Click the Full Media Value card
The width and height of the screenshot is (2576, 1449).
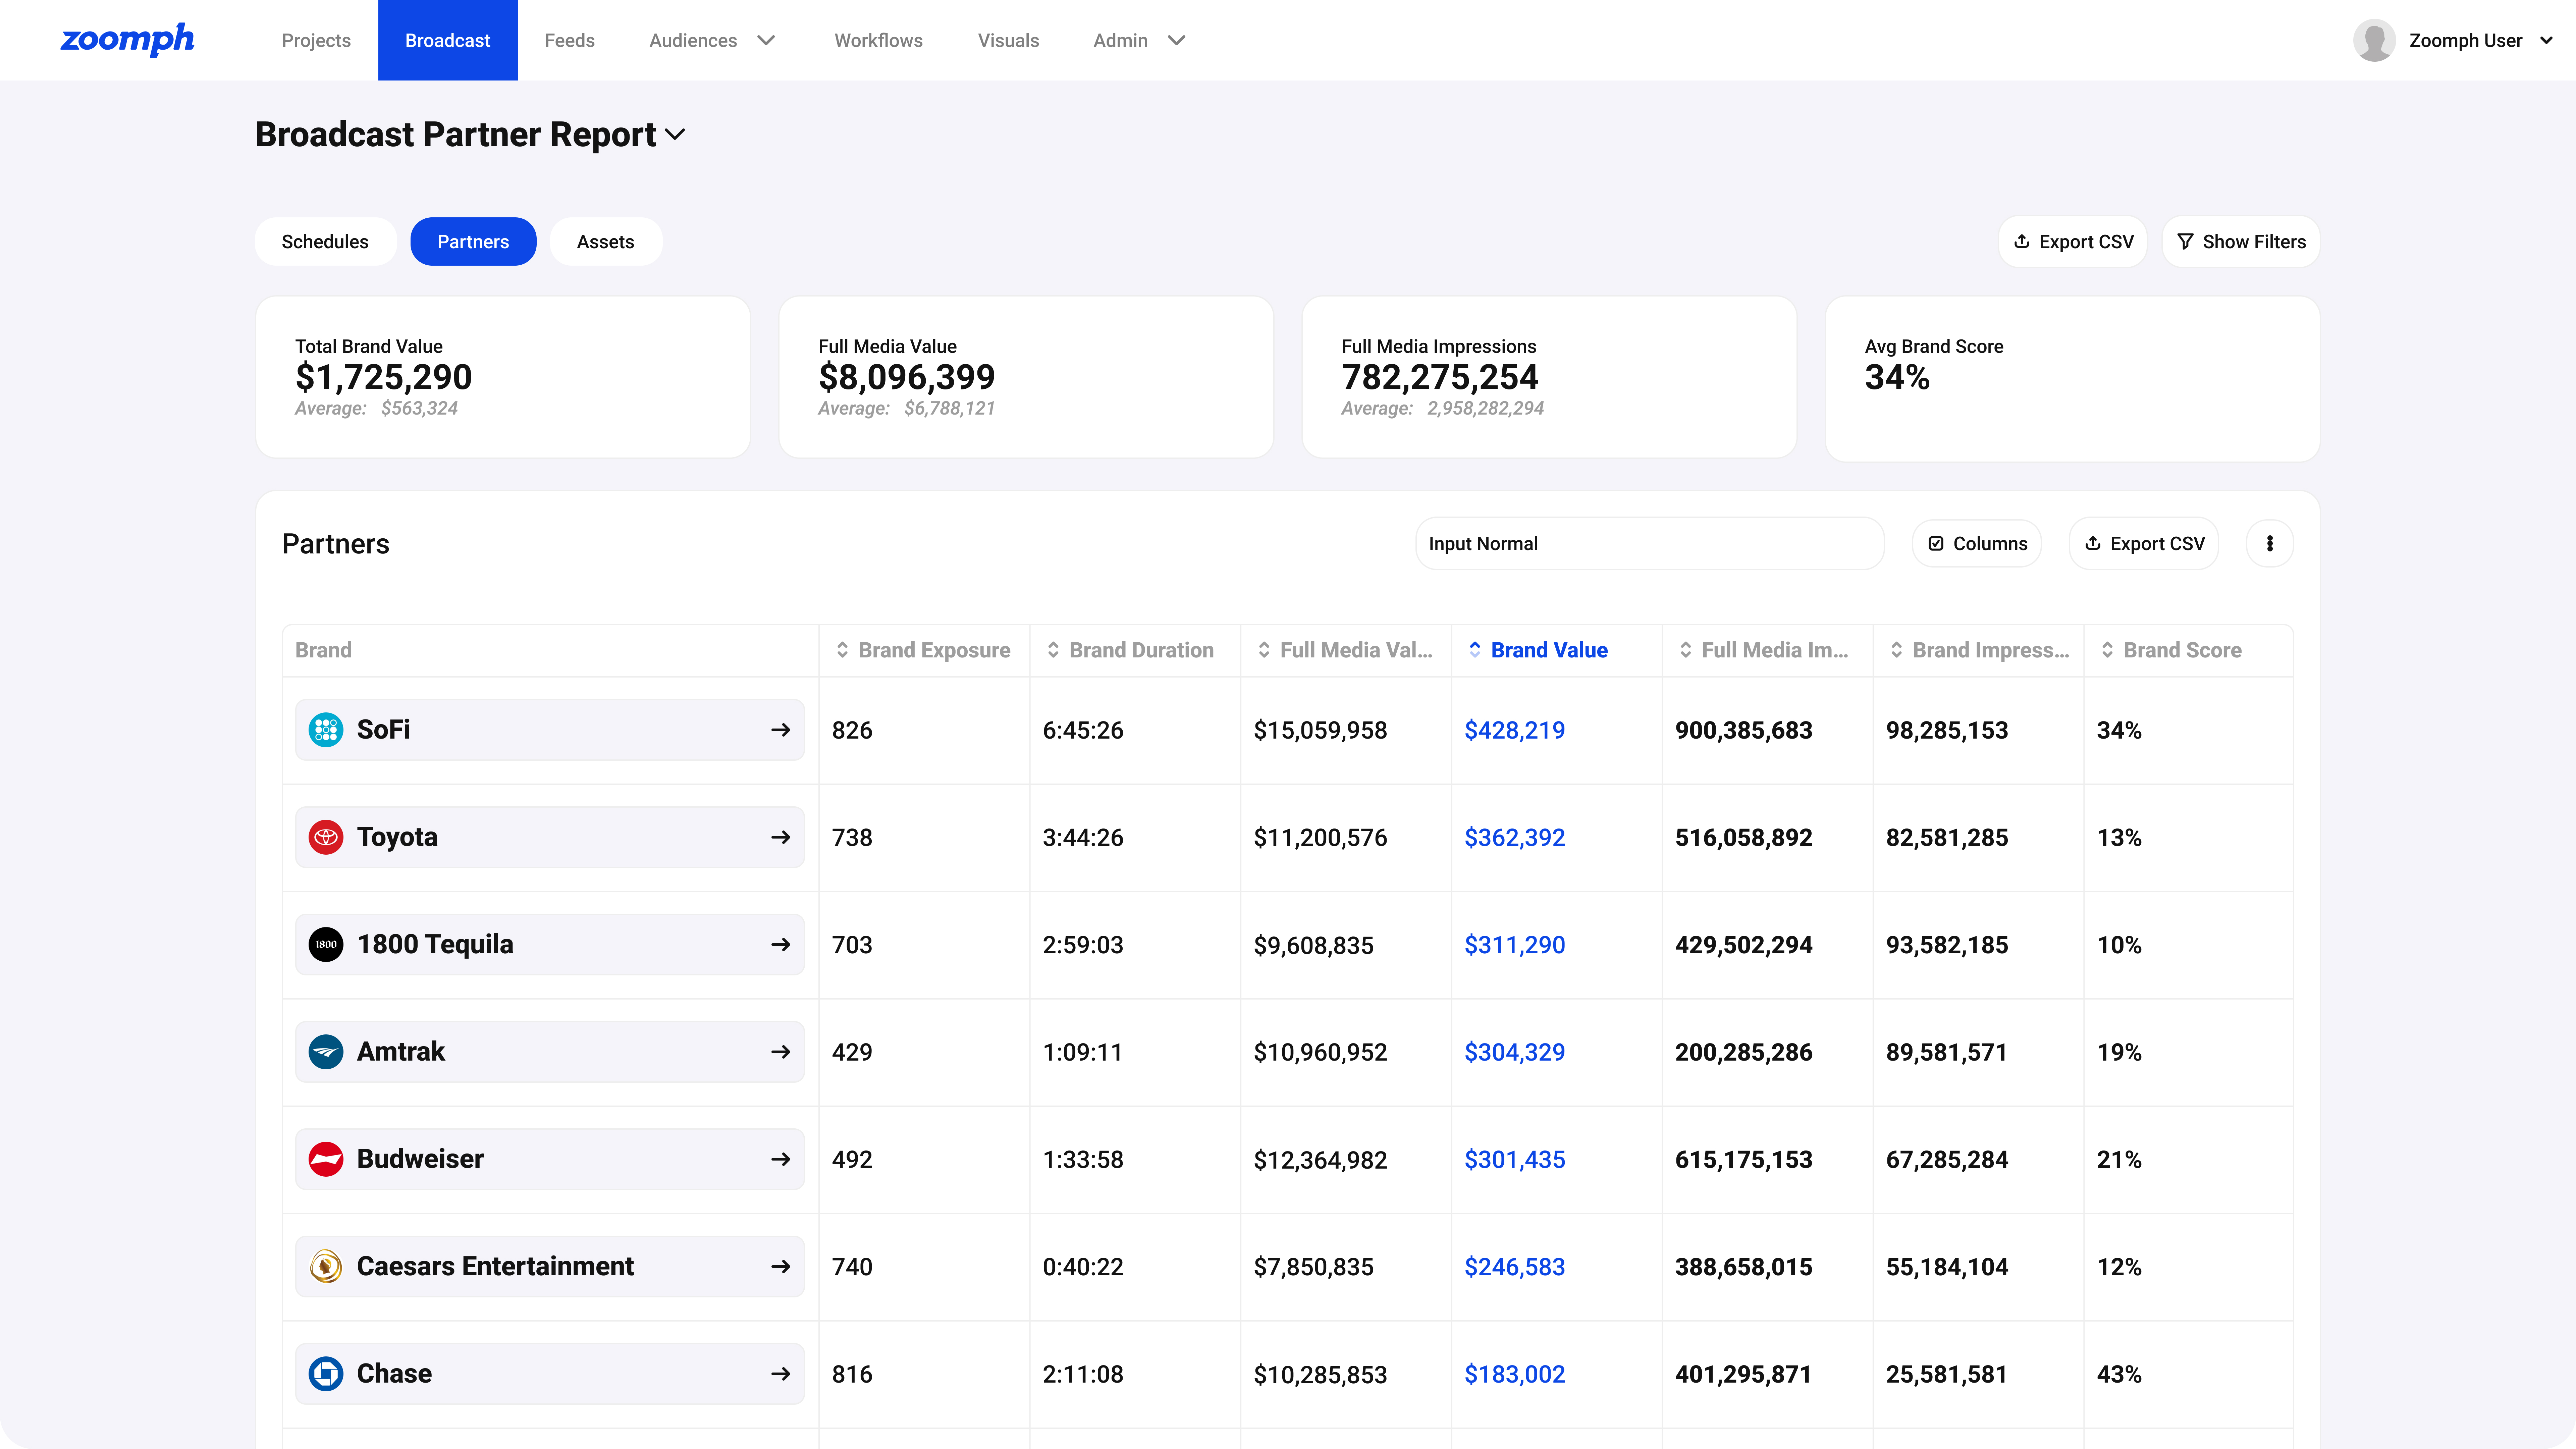(1026, 377)
